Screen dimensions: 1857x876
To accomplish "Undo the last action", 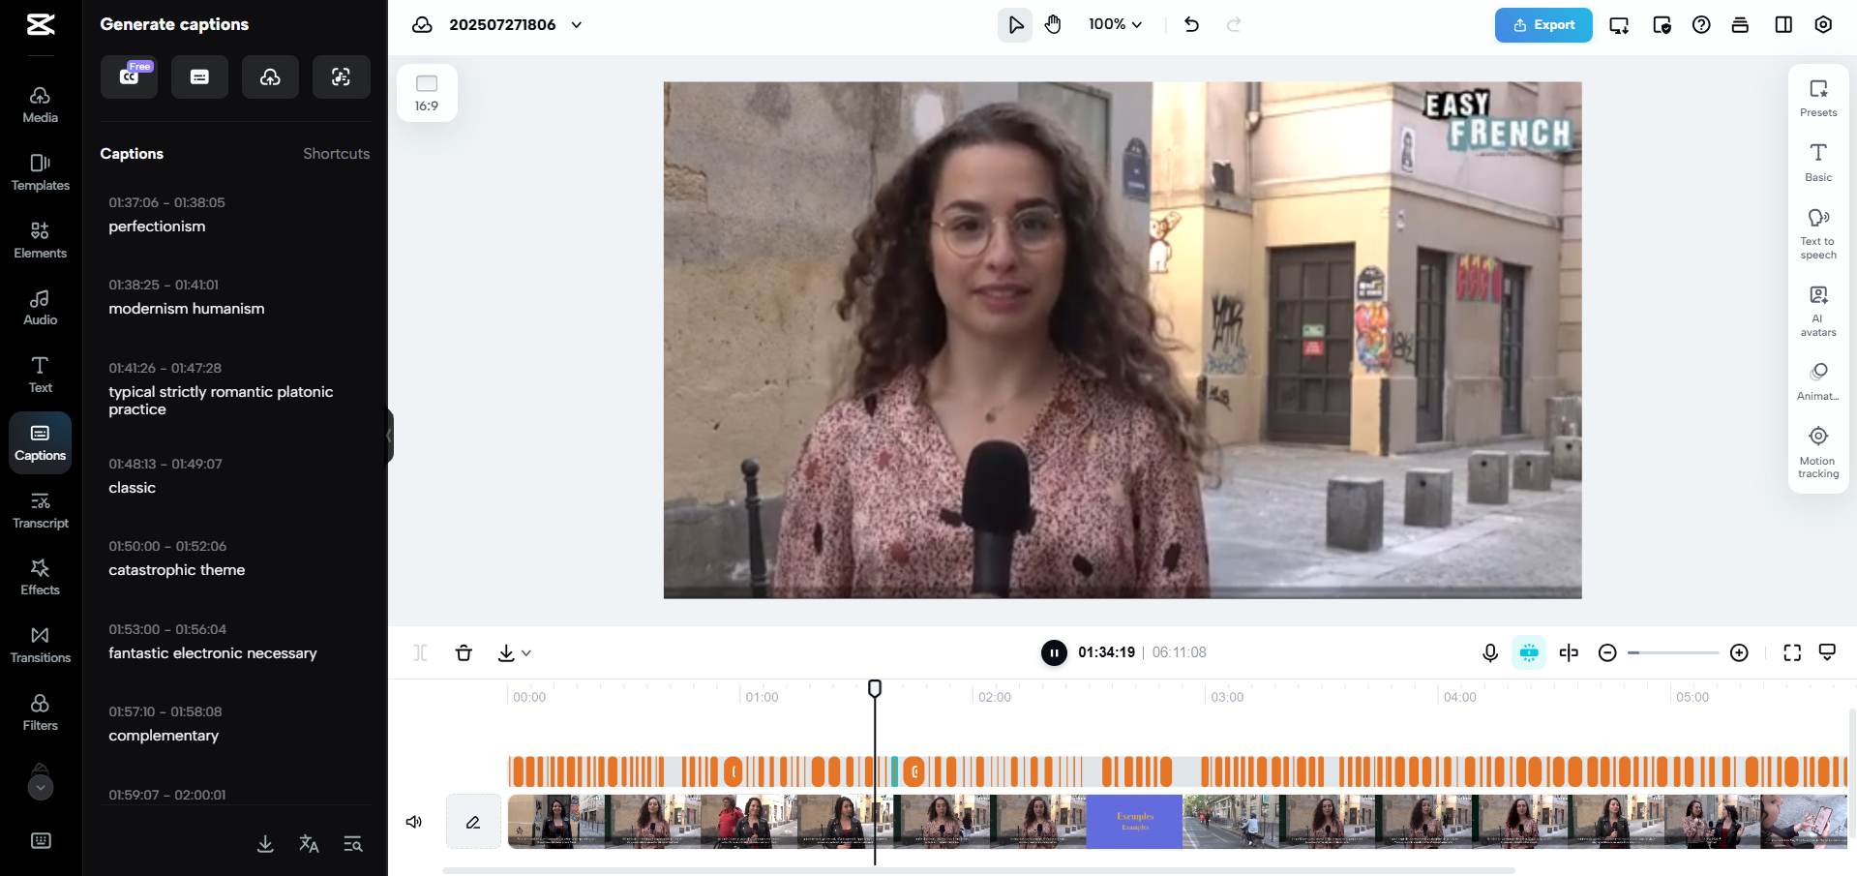I will click(x=1191, y=24).
